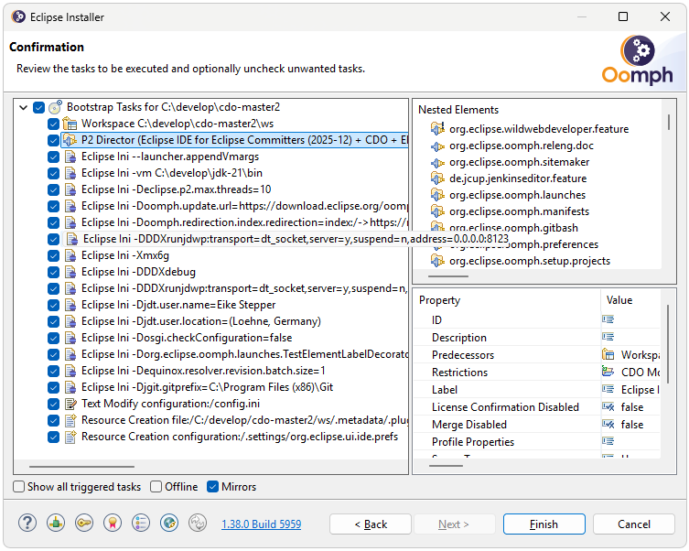Viewport: 689px width, 551px height.
Task: Open the 1.38.0 Build 5959 link
Action: tap(261, 524)
